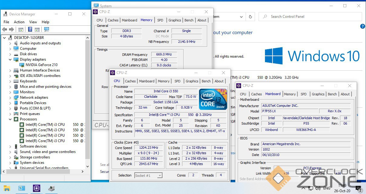Click the Control Panel refresh button

click(x=250, y=17)
